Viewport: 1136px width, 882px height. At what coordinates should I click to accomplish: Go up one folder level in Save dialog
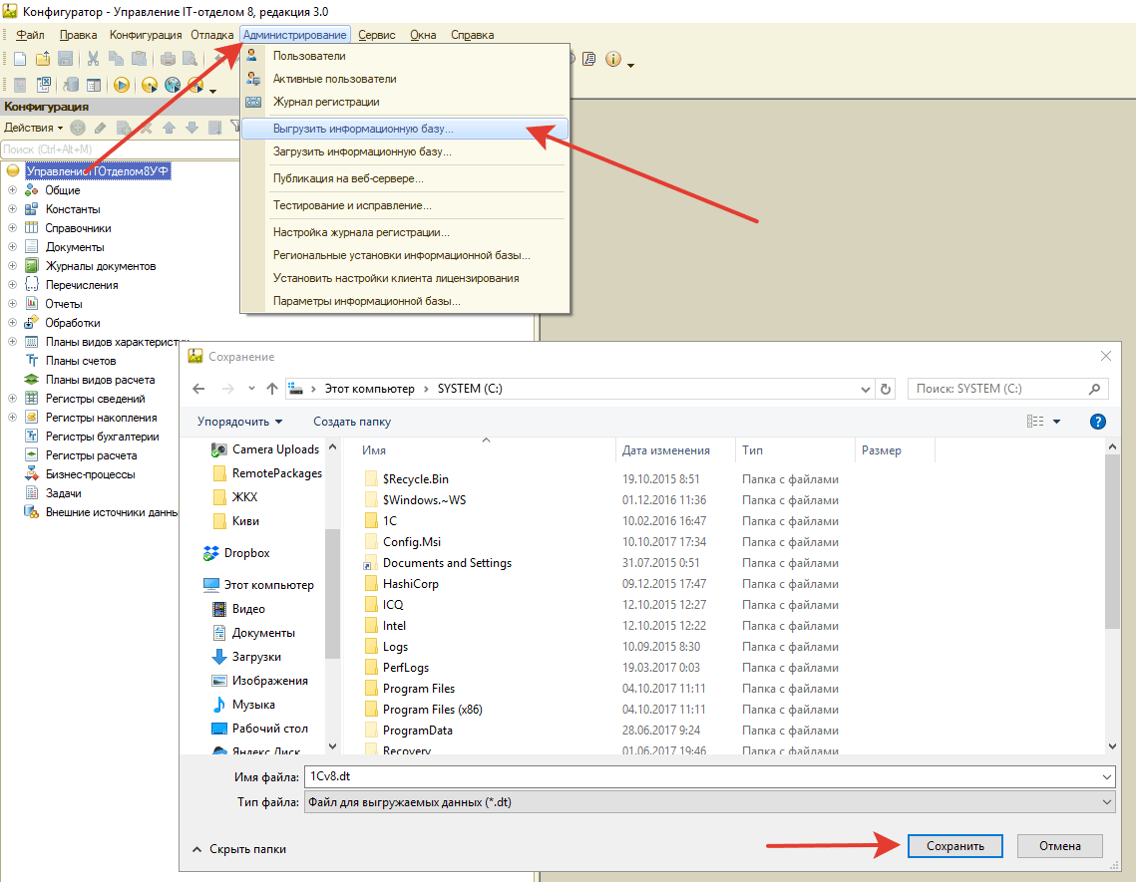[272, 389]
